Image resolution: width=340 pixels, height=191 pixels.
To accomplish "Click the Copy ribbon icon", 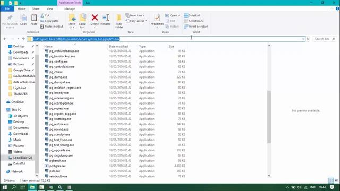I will (23, 18).
